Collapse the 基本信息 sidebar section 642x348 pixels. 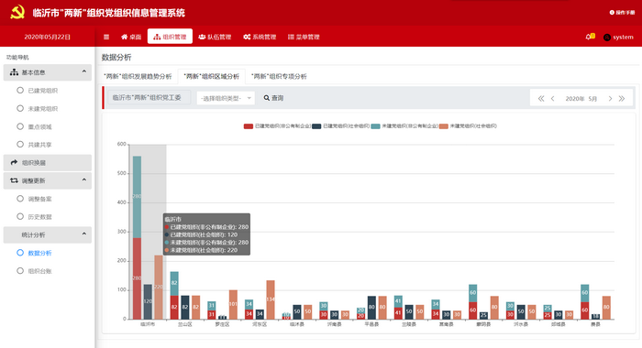(x=48, y=72)
